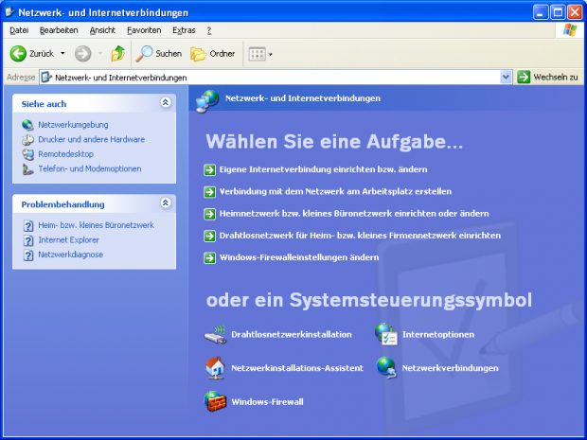The width and height of the screenshot is (587, 440).
Task: Click the title bar window icon
Action: [x=9, y=12]
